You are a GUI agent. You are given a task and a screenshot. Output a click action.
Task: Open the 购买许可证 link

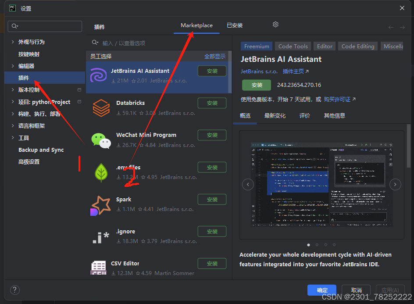tap(339, 99)
